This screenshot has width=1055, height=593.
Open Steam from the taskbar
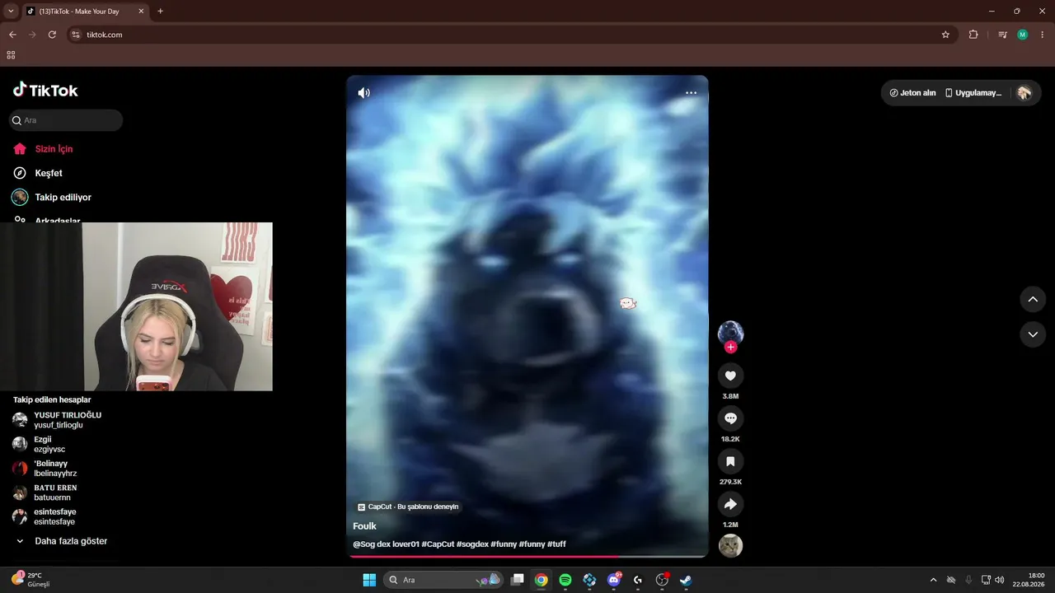point(686,580)
